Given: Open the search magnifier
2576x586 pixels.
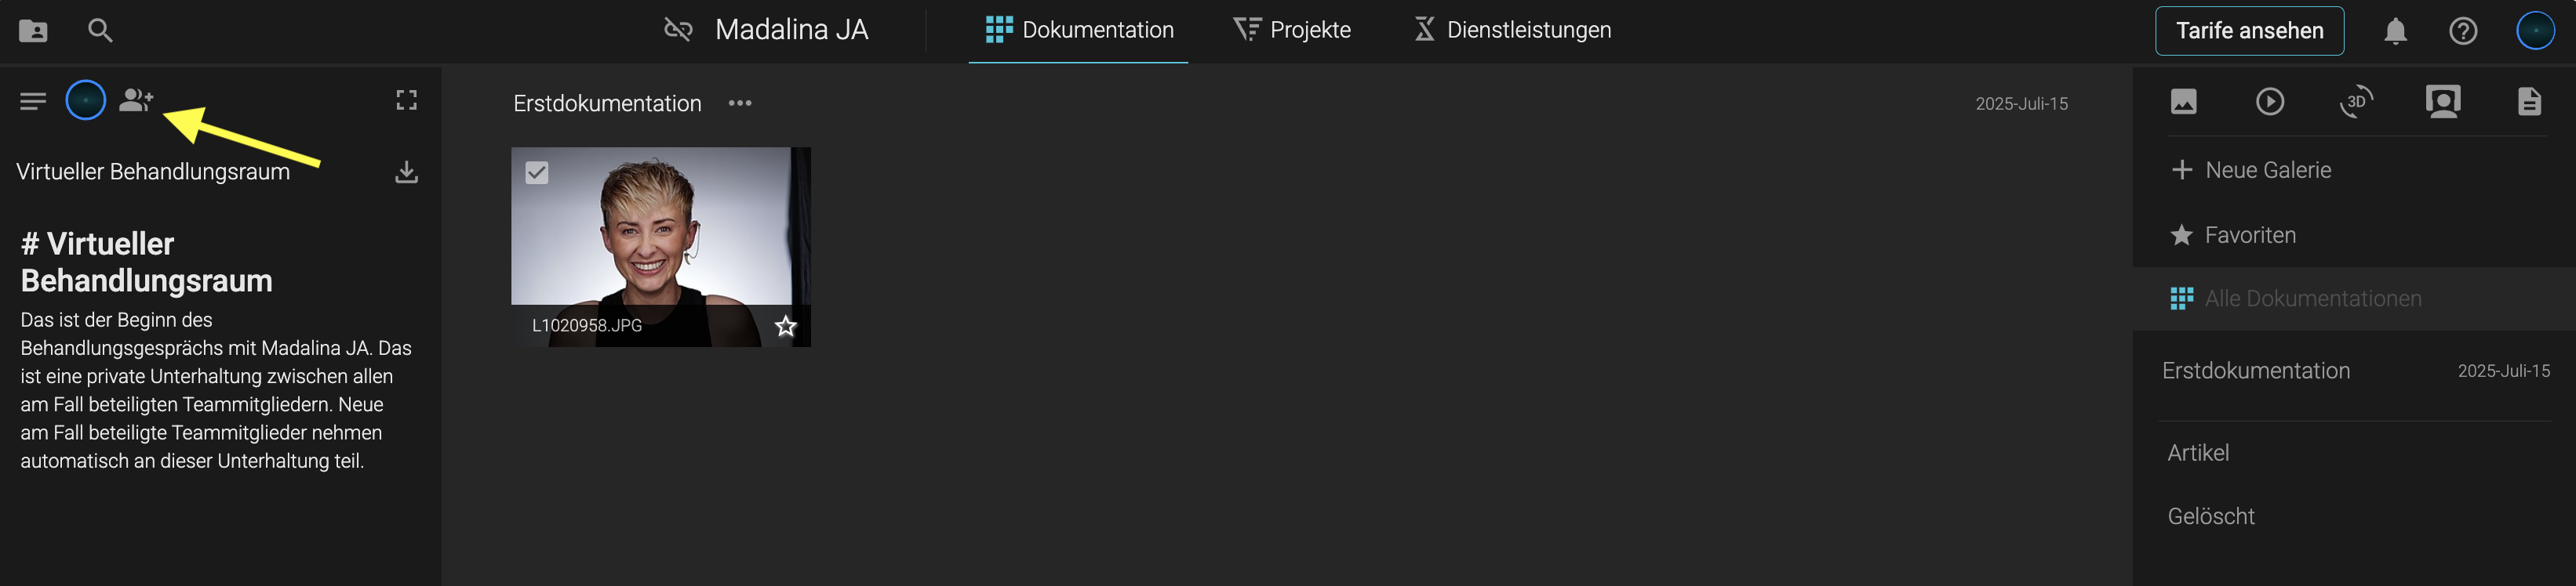Looking at the screenshot, I should pos(100,31).
